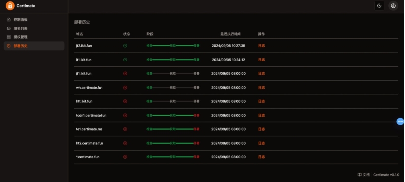Viewport: 405px width, 182px height.
Task: Go to 域名列表 in the sidebar
Action: [x=34, y=28]
